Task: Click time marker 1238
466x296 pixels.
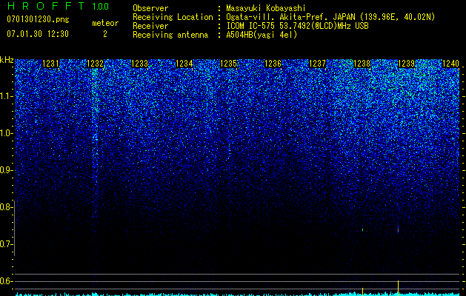Action: pos(362,64)
